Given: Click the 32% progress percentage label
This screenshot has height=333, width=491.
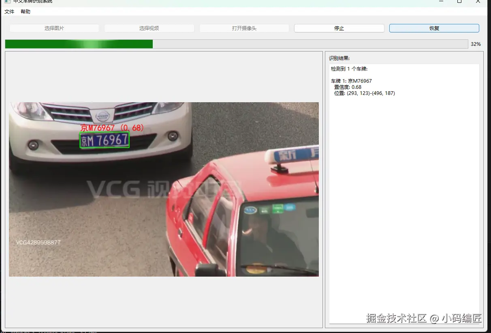Looking at the screenshot, I should coord(476,44).
